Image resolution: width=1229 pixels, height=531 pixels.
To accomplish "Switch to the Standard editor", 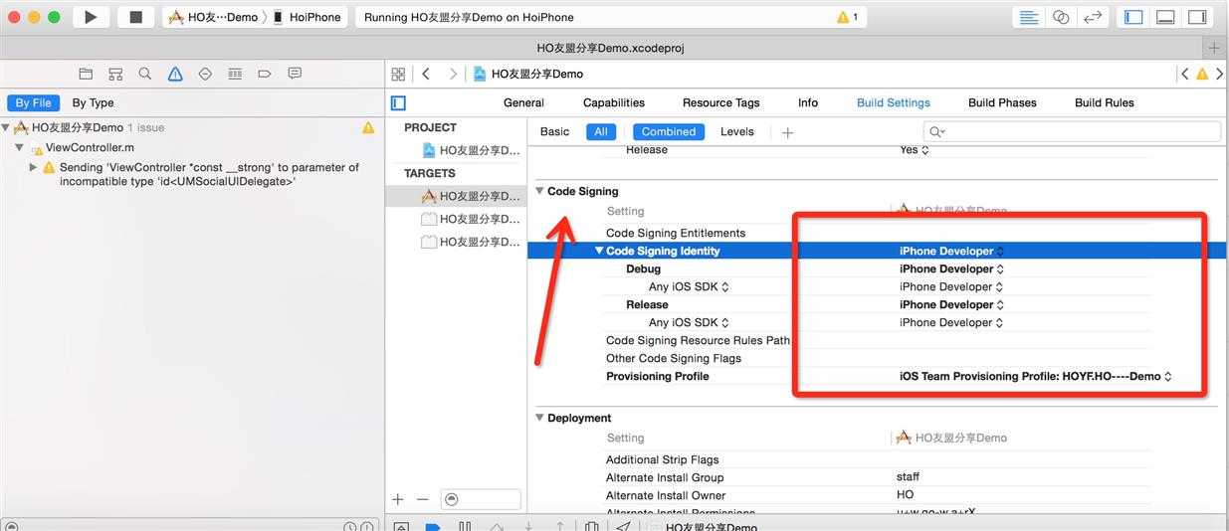I will pyautogui.click(x=1030, y=17).
